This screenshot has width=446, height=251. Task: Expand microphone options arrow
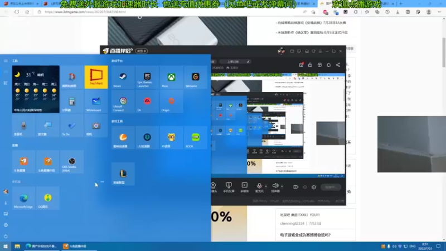coord(266,186)
